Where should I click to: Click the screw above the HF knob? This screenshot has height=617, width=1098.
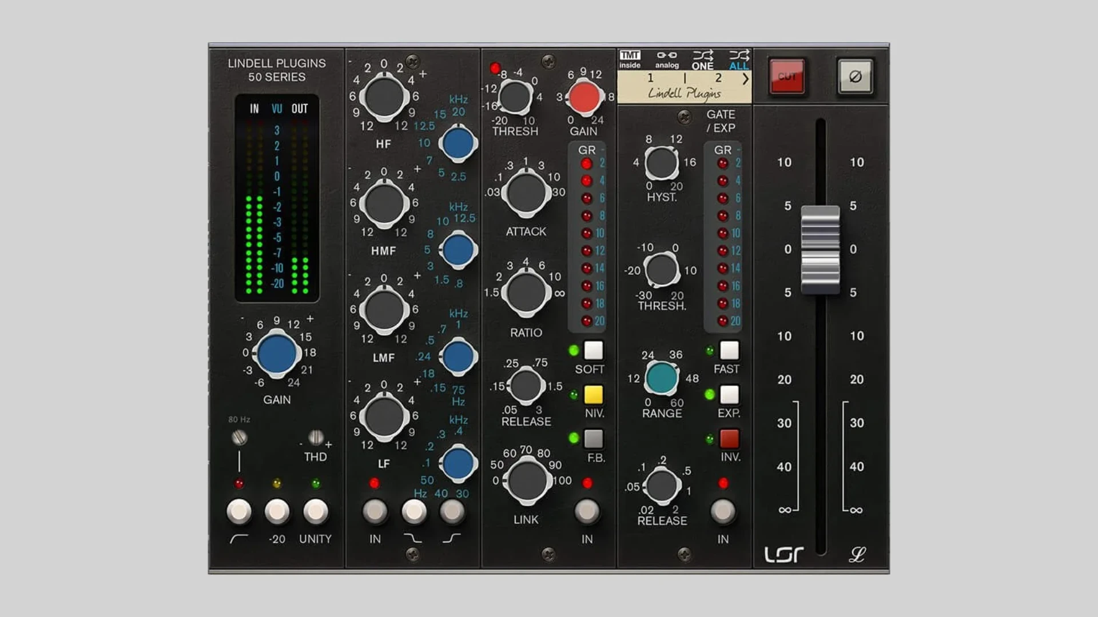tap(412, 61)
